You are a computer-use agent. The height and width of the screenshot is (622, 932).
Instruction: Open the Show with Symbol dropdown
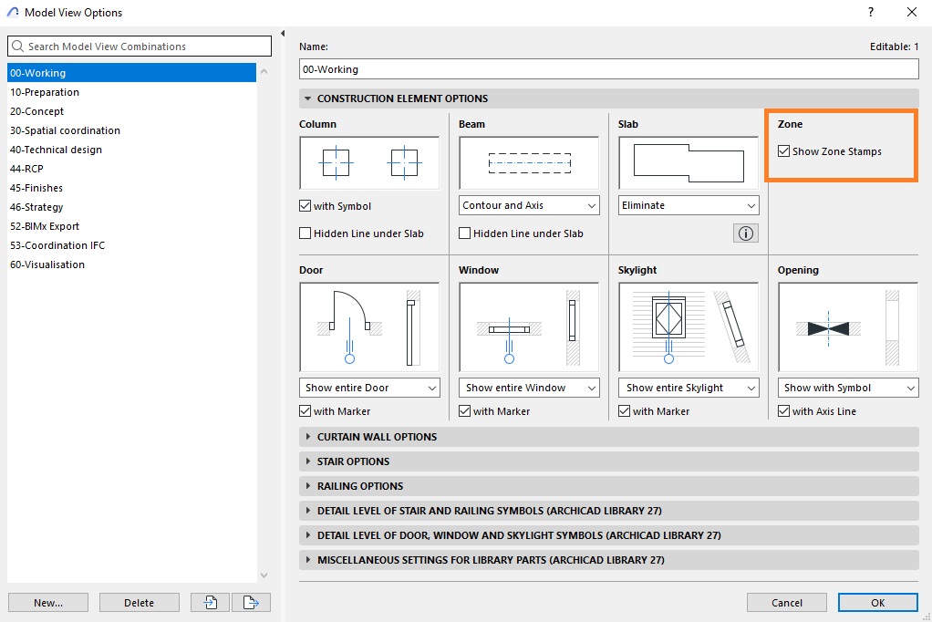point(848,388)
